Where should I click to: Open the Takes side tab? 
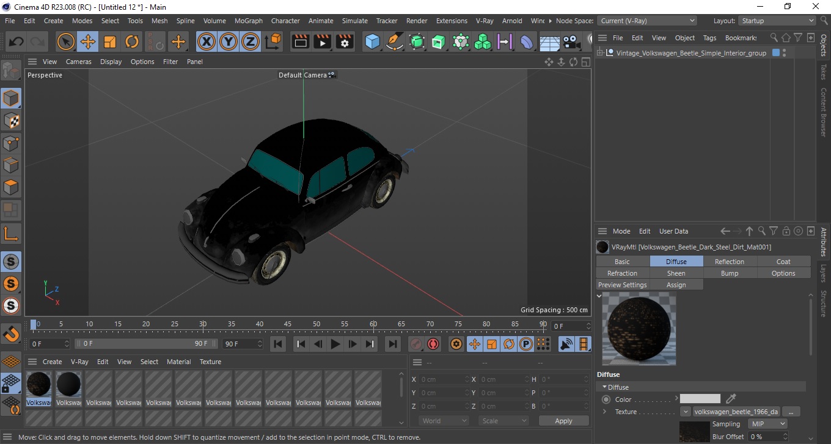[x=823, y=72]
